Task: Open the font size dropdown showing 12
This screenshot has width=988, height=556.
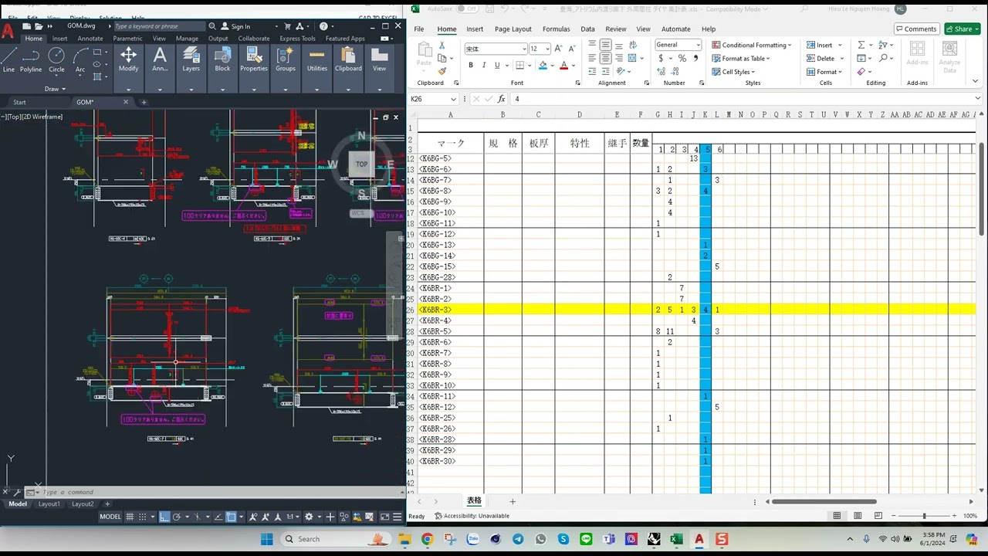Action: 546,49
